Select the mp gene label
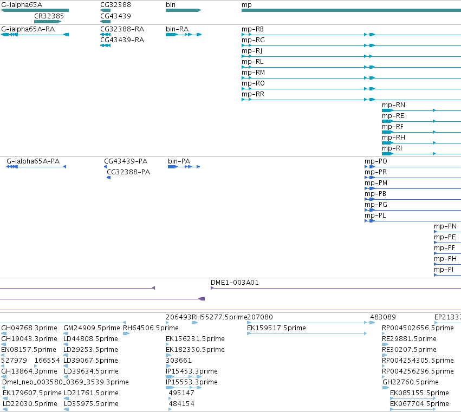 click(x=246, y=5)
